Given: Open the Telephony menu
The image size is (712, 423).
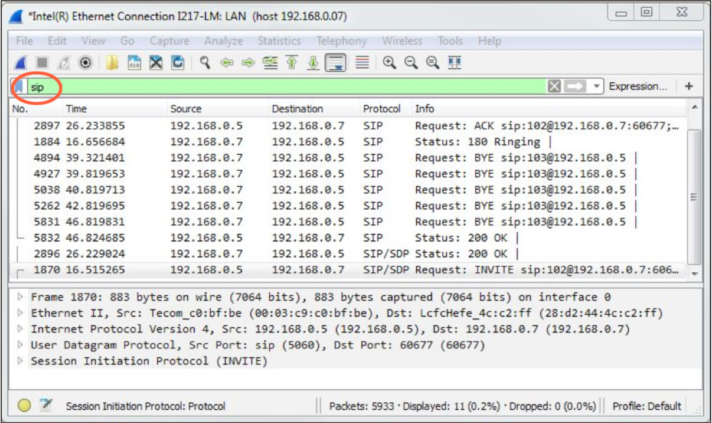Looking at the screenshot, I should 341,41.
